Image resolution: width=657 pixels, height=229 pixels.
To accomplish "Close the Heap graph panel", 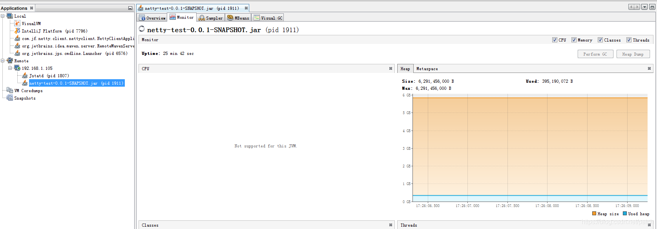I will (649, 69).
